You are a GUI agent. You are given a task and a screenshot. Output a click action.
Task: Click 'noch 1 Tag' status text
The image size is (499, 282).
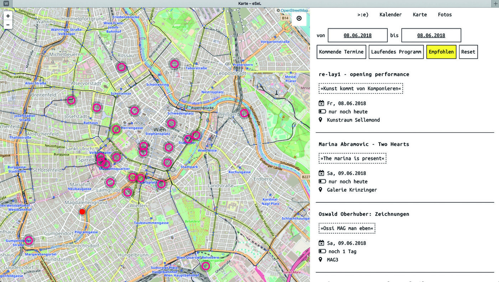pyautogui.click(x=343, y=251)
